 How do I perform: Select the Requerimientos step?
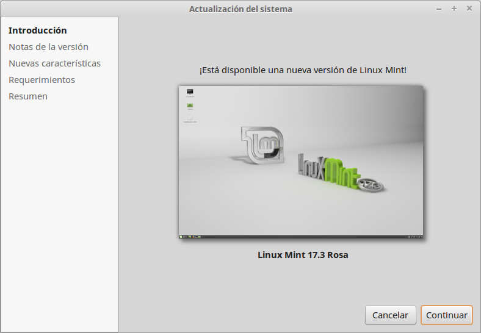pyautogui.click(x=42, y=80)
